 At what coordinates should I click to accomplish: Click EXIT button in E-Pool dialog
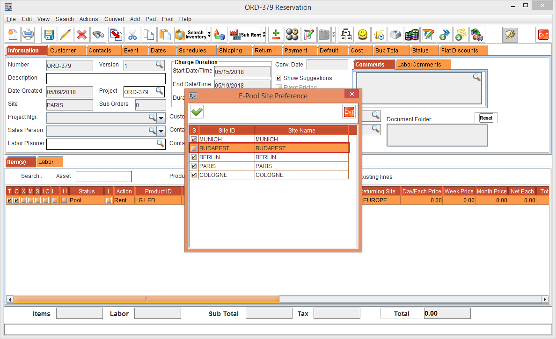click(x=349, y=112)
